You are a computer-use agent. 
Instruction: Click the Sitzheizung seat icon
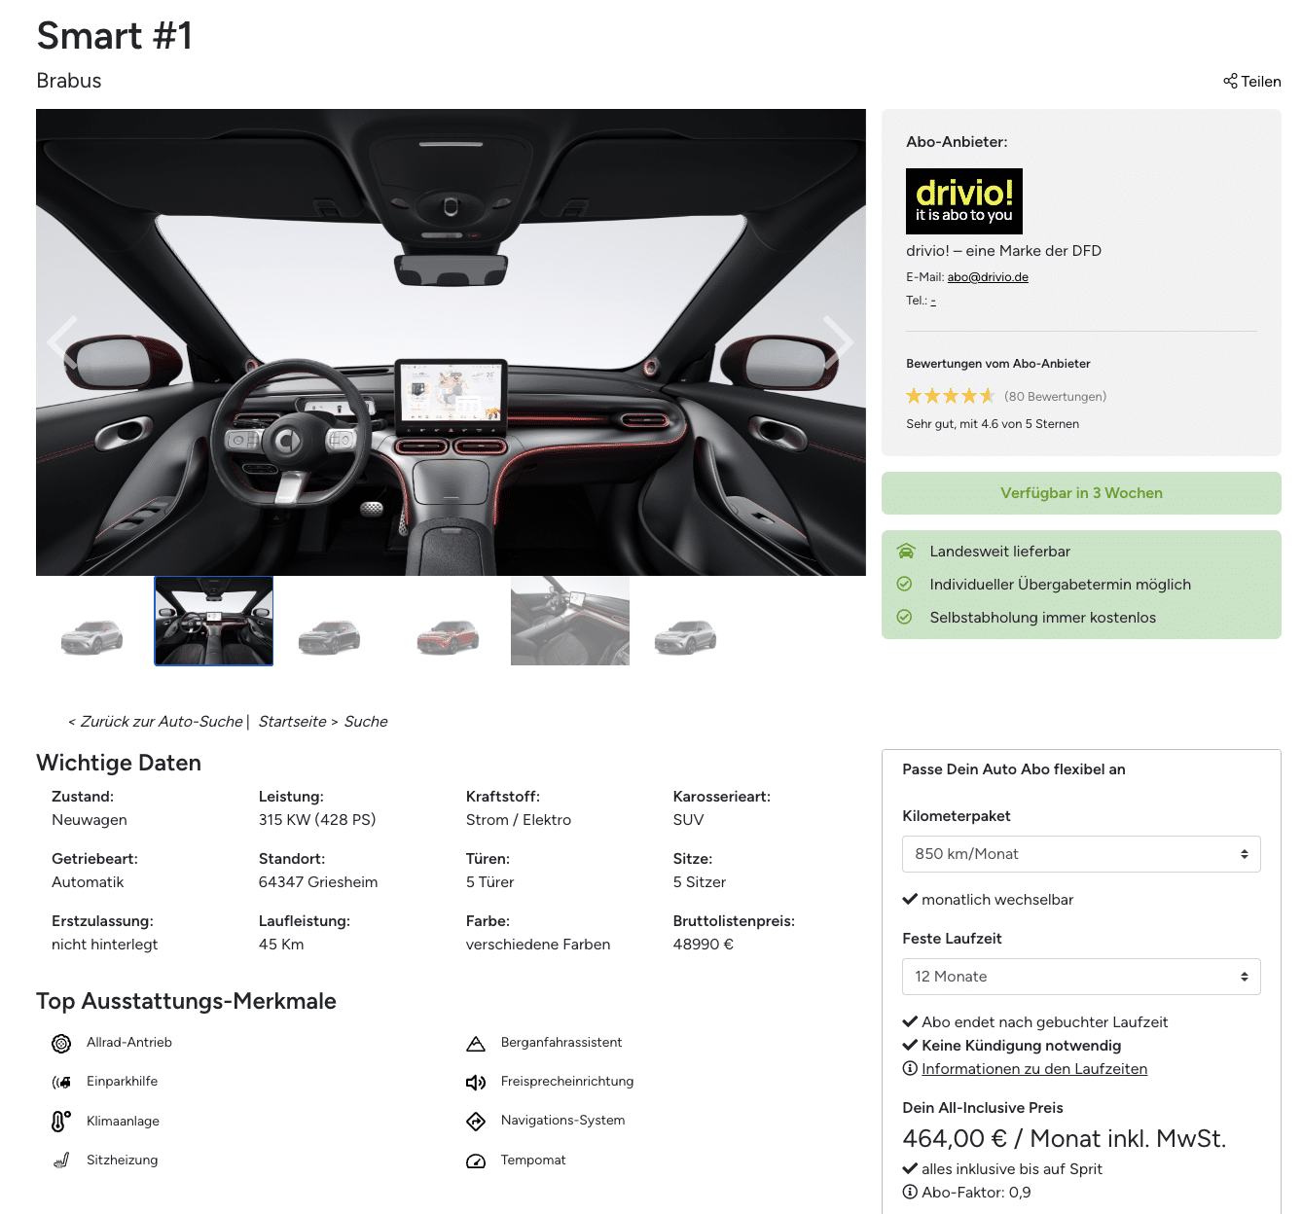pos(61,1160)
